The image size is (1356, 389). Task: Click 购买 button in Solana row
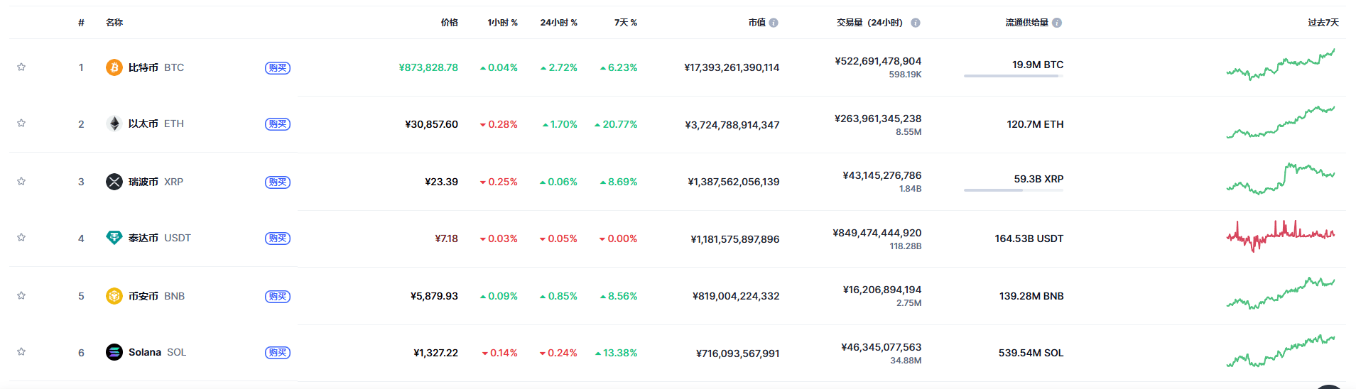click(x=278, y=352)
